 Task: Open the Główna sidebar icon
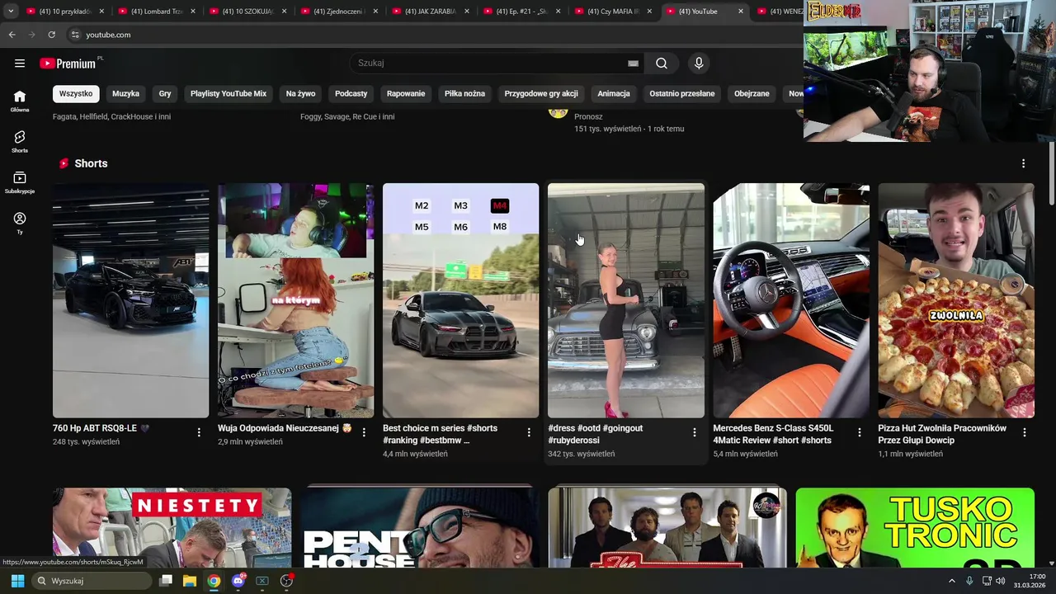coord(20,101)
